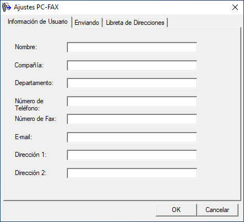Image resolution: width=244 pixels, height=222 pixels.
Task: Click inside the E-mail input field
Action: click(132, 138)
